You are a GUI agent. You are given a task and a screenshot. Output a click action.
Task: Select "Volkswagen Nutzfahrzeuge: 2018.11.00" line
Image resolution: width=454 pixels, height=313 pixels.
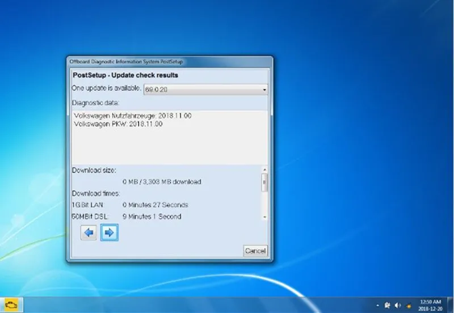pyautogui.click(x=133, y=116)
